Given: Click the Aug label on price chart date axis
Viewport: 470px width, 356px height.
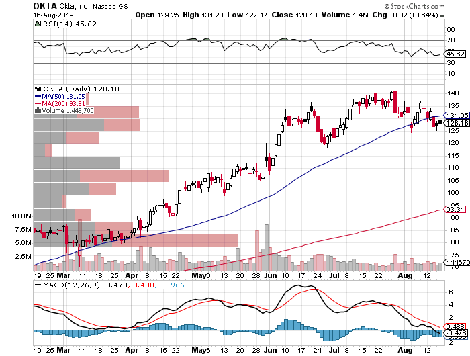Looking at the screenshot, I should tap(405, 275).
